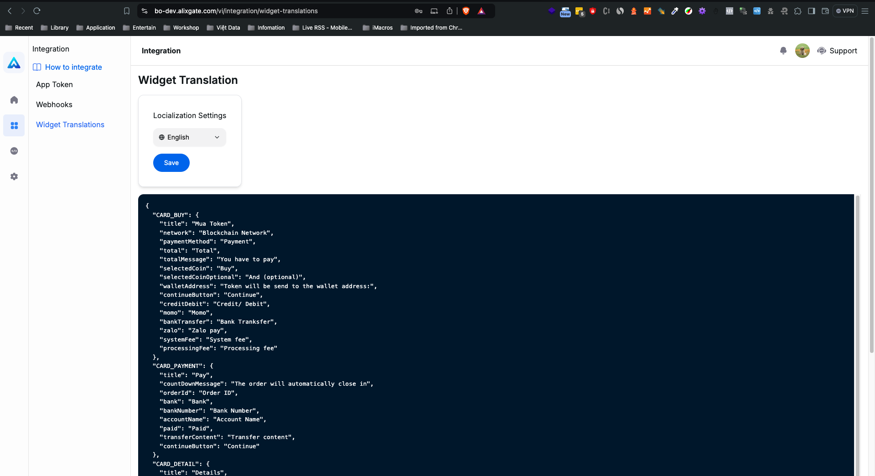Open the browser Extensions puzzle icon

pos(798,10)
